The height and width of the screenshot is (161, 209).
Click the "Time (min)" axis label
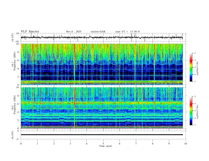tap(106, 146)
